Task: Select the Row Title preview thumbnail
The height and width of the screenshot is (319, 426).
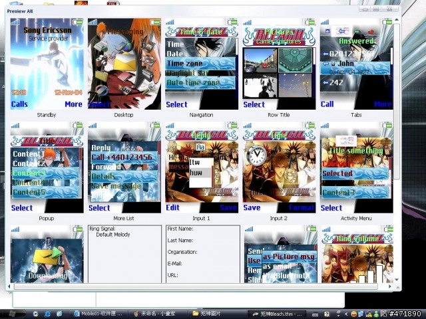Action: tap(279, 64)
